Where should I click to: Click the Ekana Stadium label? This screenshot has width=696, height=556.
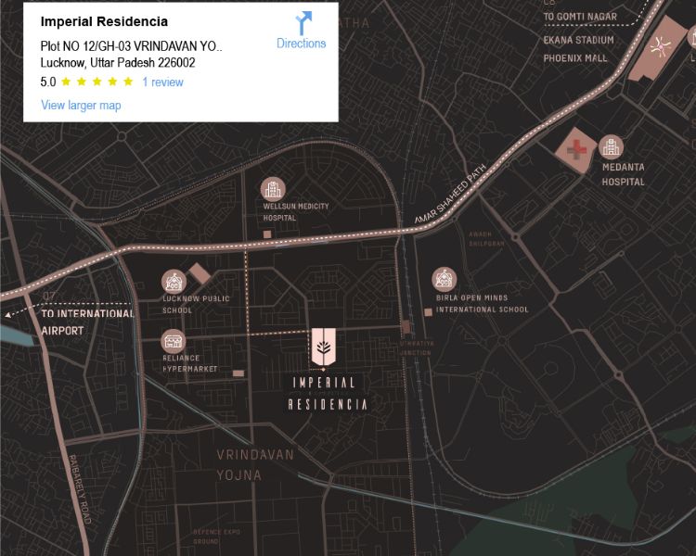click(579, 40)
